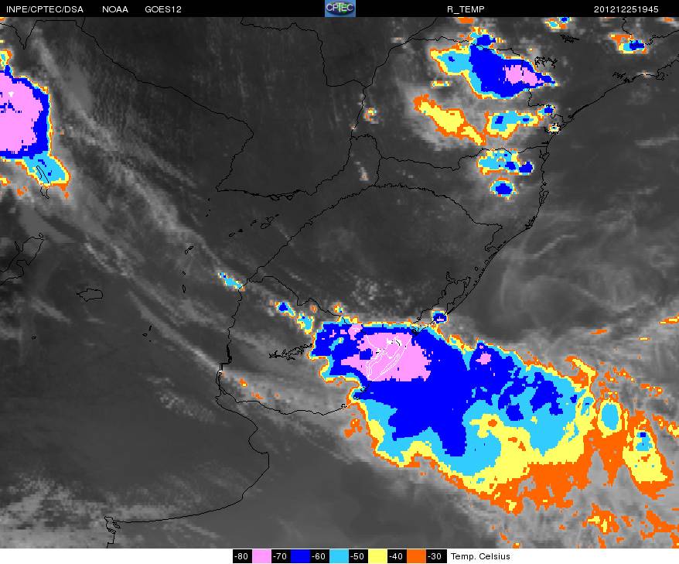Click the -80 legend value

(x=241, y=556)
